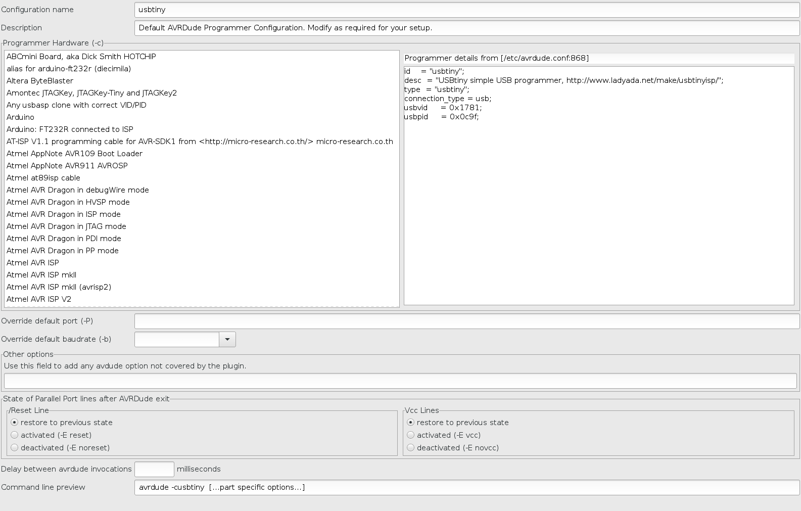
Task: Select Amontec JTAGKey programmer entry
Action: pyautogui.click(x=202, y=93)
